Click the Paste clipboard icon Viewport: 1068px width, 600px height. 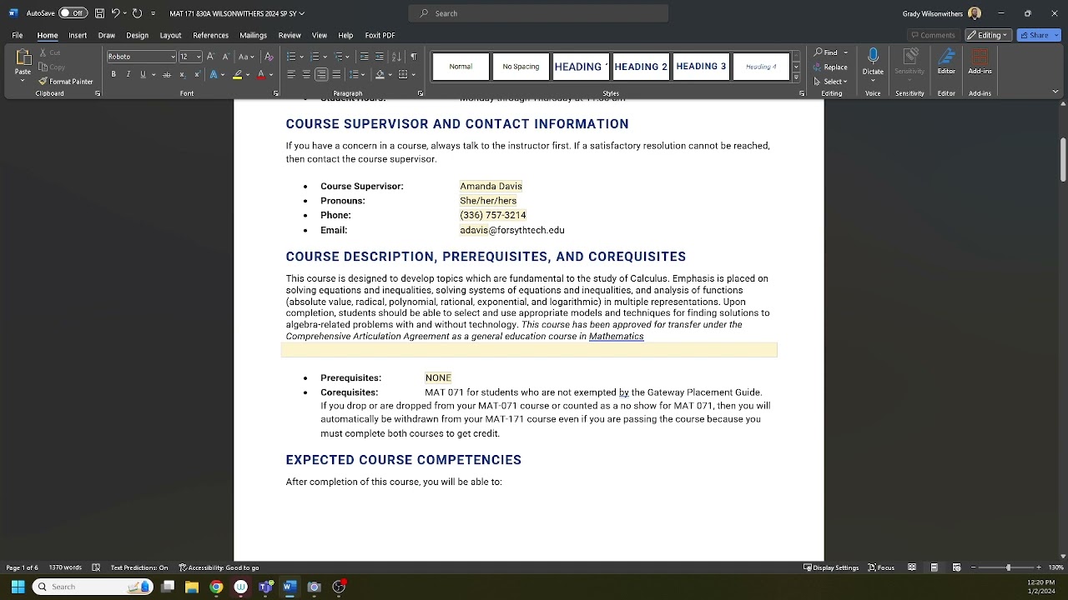[x=23, y=57]
